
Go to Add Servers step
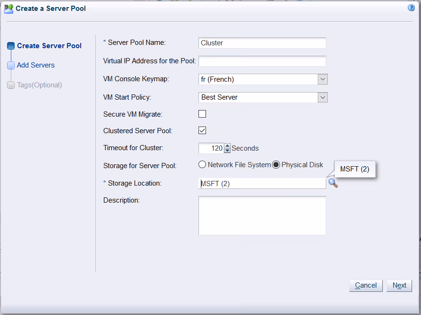[36, 65]
